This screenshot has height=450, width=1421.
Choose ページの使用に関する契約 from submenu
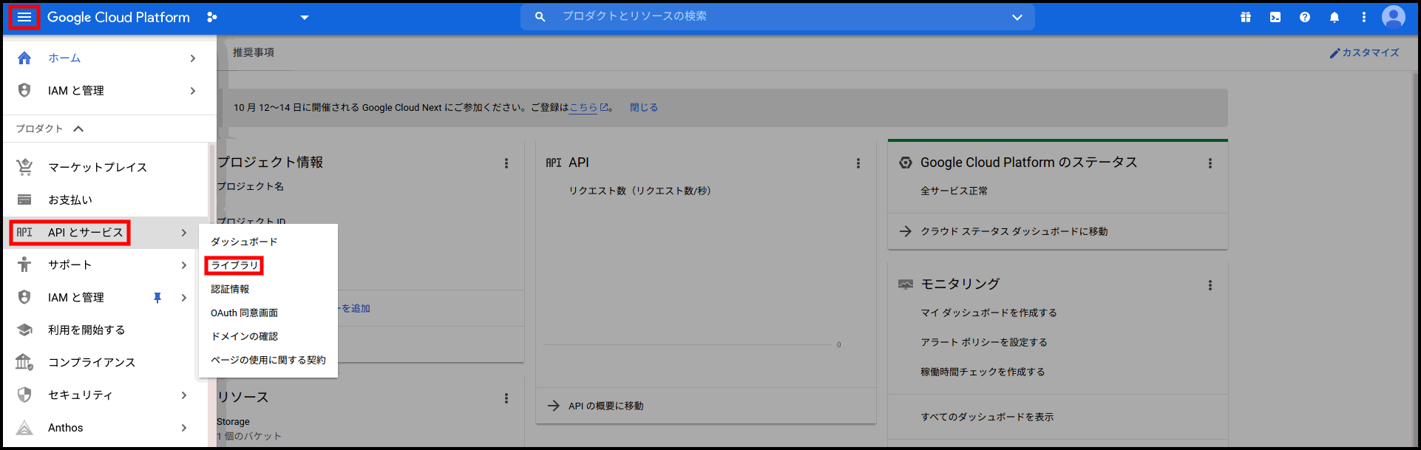click(268, 360)
